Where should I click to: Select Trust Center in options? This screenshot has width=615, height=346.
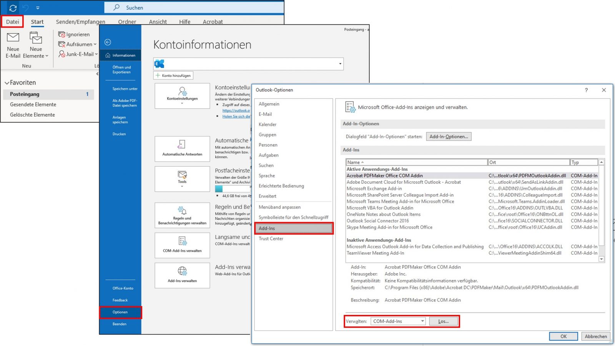coord(271,239)
